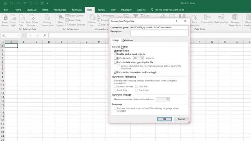Click the Refresh every minutes spinner

coord(142,58)
